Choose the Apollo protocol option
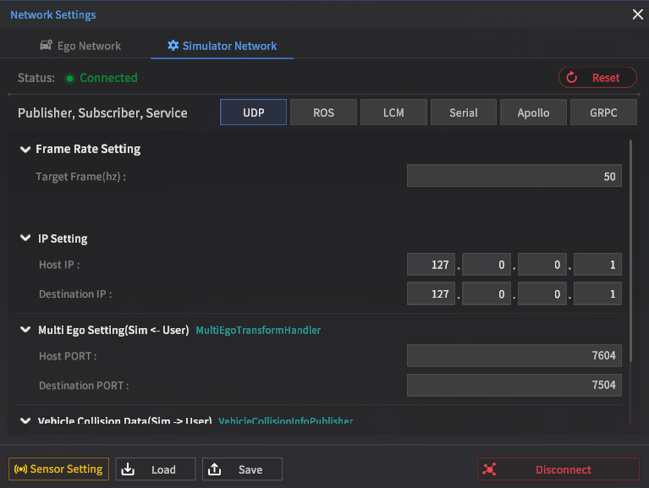This screenshot has width=649, height=488. point(533,112)
